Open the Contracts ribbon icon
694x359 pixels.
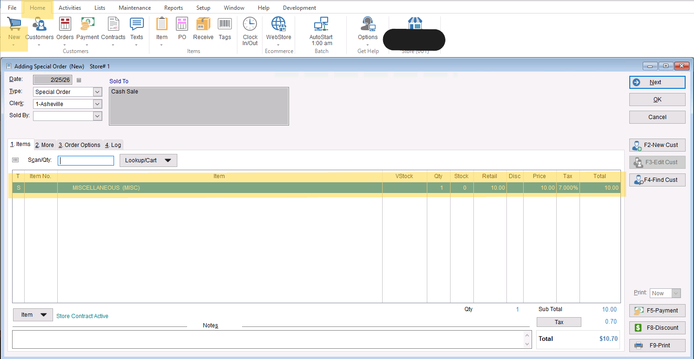tap(113, 25)
